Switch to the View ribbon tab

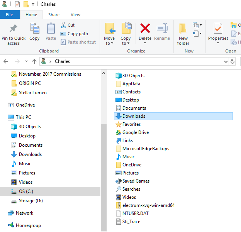75,15
